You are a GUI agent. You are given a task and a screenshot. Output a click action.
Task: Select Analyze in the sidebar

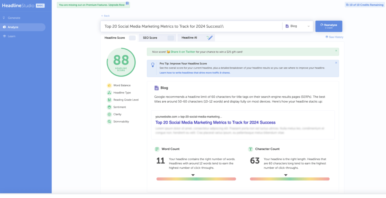[23, 27]
